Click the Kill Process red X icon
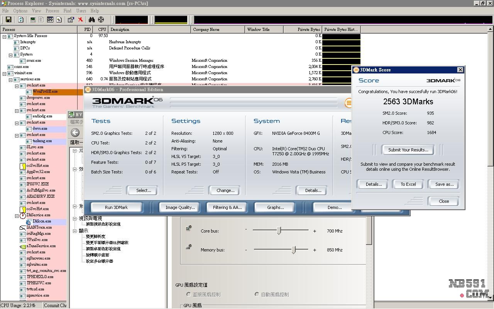Viewport: 494px width, 309px height. click(x=80, y=20)
